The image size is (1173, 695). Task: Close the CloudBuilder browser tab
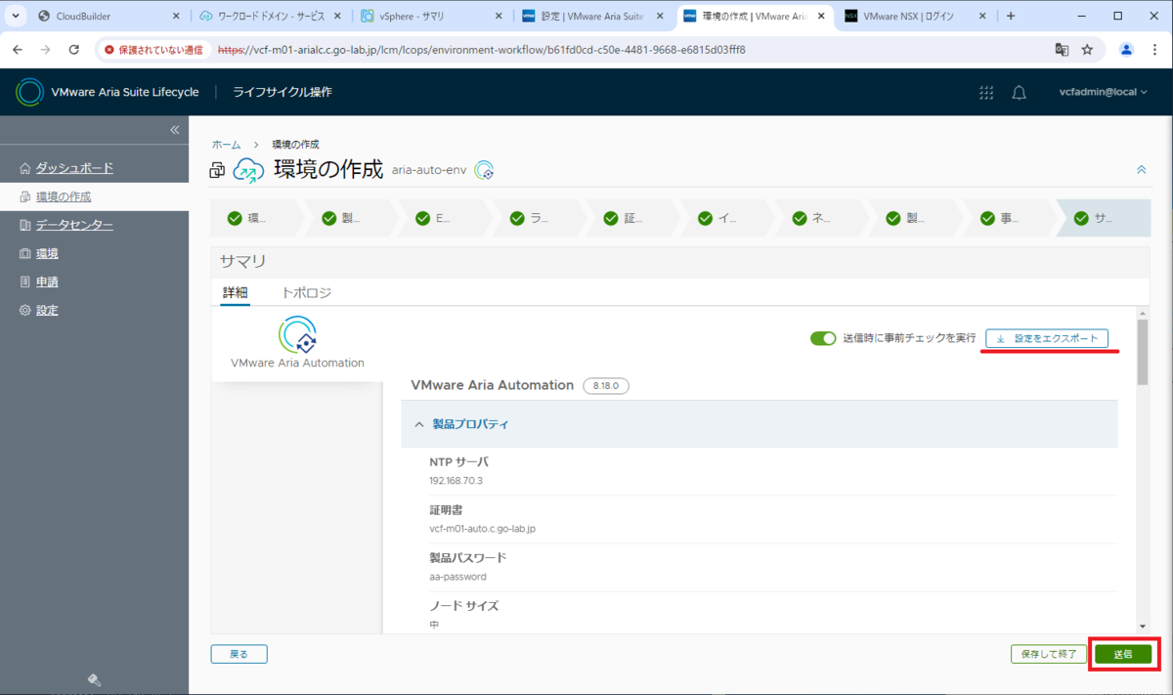coord(175,16)
